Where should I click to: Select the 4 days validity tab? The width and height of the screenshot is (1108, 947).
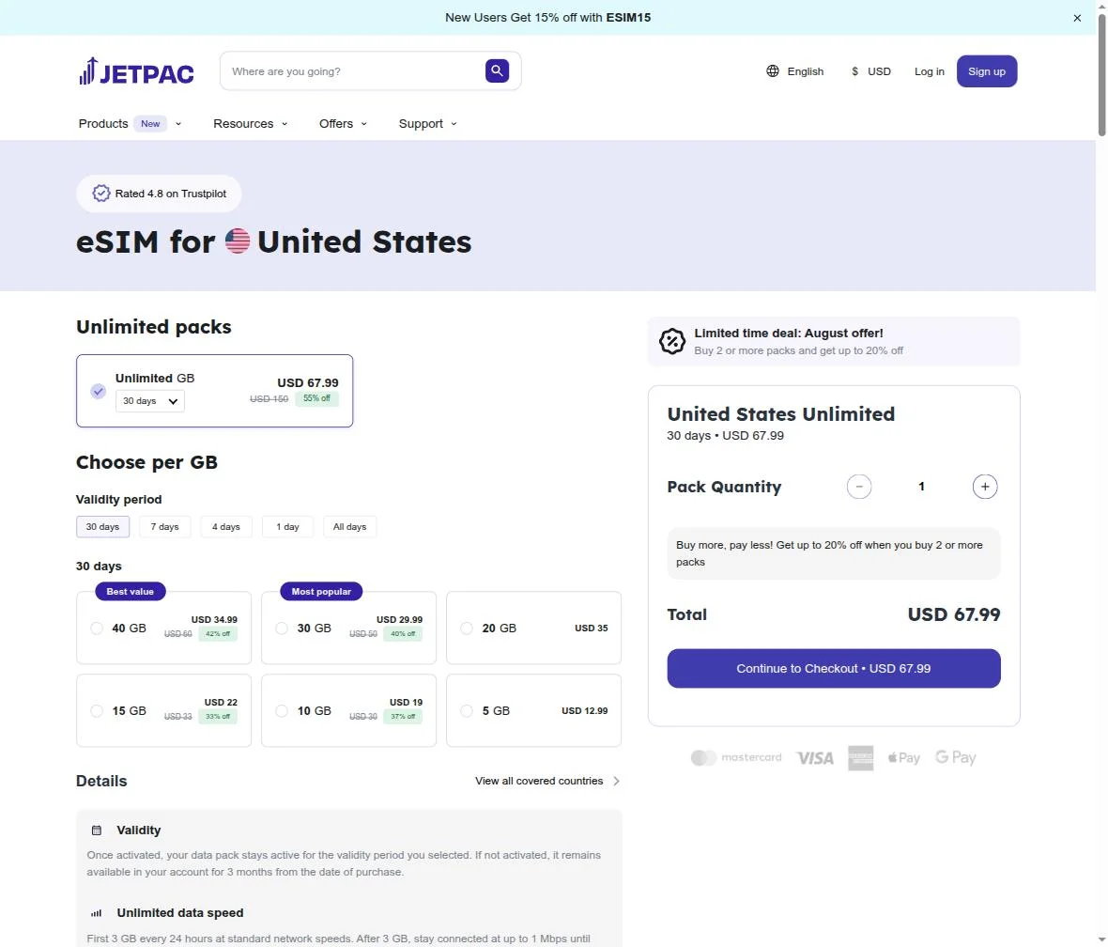tap(226, 527)
